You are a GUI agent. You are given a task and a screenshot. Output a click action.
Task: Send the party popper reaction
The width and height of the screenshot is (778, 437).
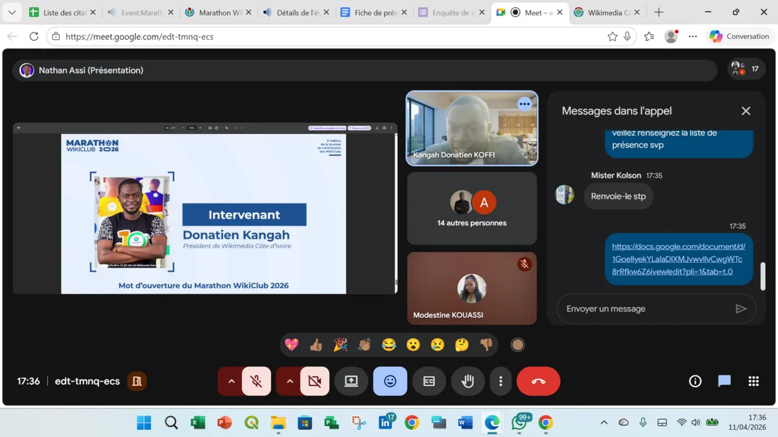pos(340,345)
